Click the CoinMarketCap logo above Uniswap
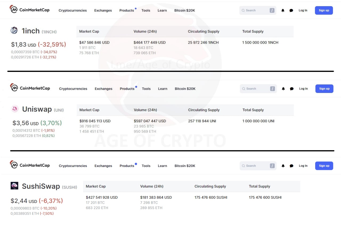 30,87
